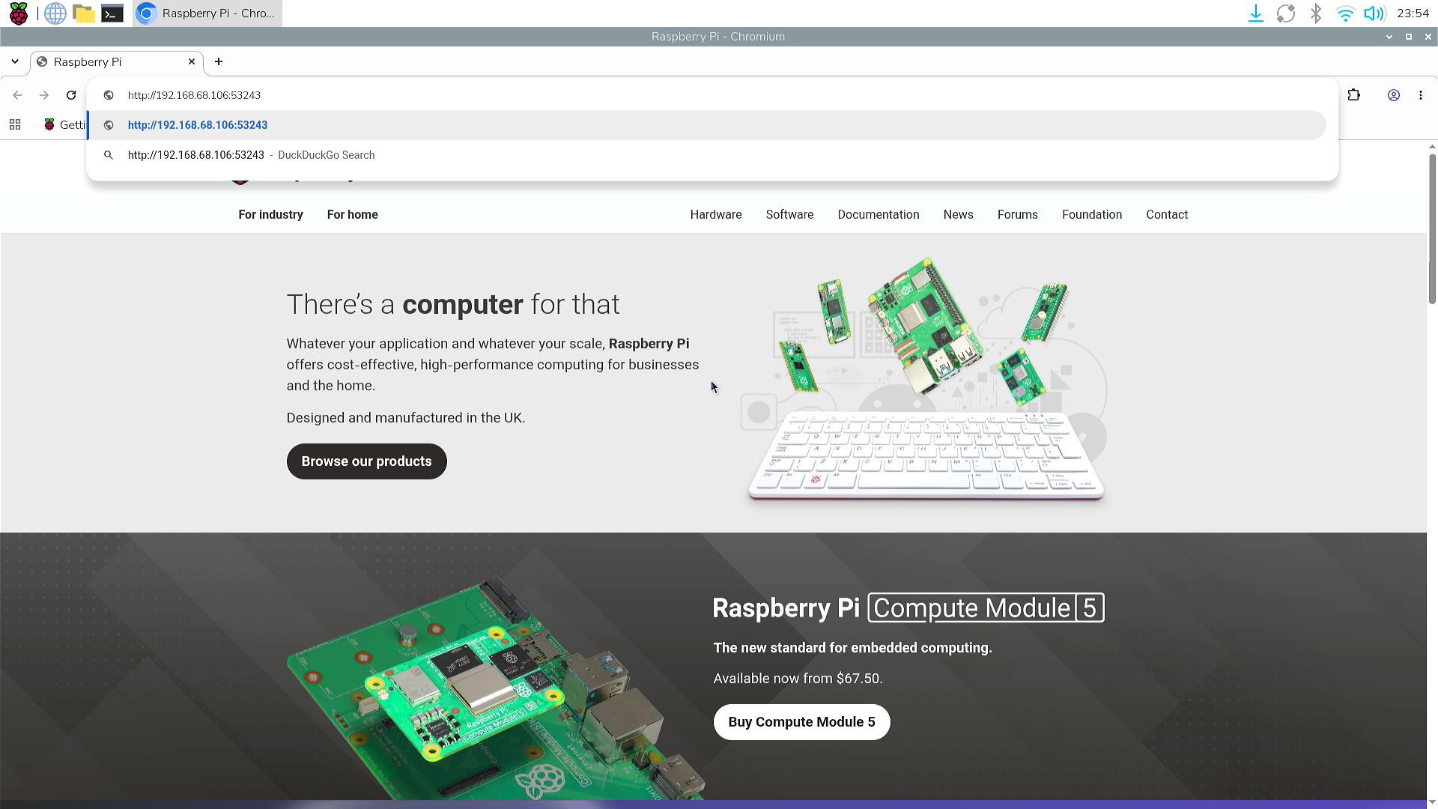
Task: Open the Hardware navigation link
Action: click(x=716, y=215)
